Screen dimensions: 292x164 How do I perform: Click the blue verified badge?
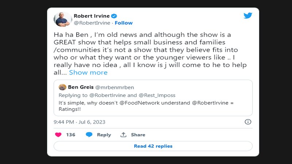click(114, 16)
